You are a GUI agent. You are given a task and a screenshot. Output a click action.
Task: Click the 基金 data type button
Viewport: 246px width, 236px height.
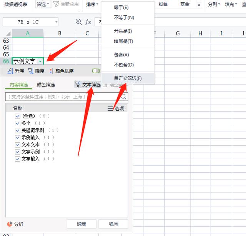tap(184, 4)
